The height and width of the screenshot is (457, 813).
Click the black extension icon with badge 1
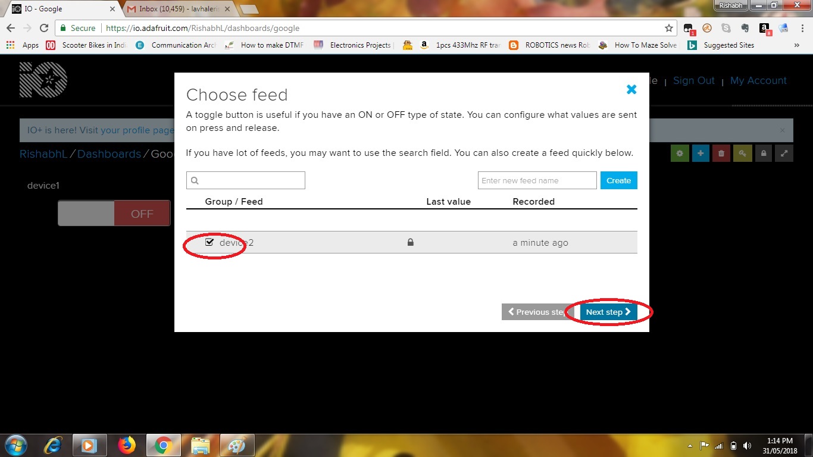click(689, 29)
